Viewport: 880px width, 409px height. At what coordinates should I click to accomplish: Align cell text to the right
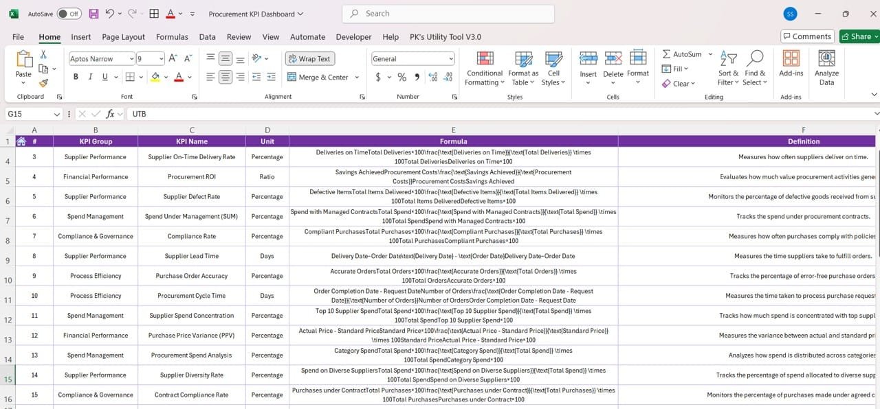pyautogui.click(x=240, y=78)
